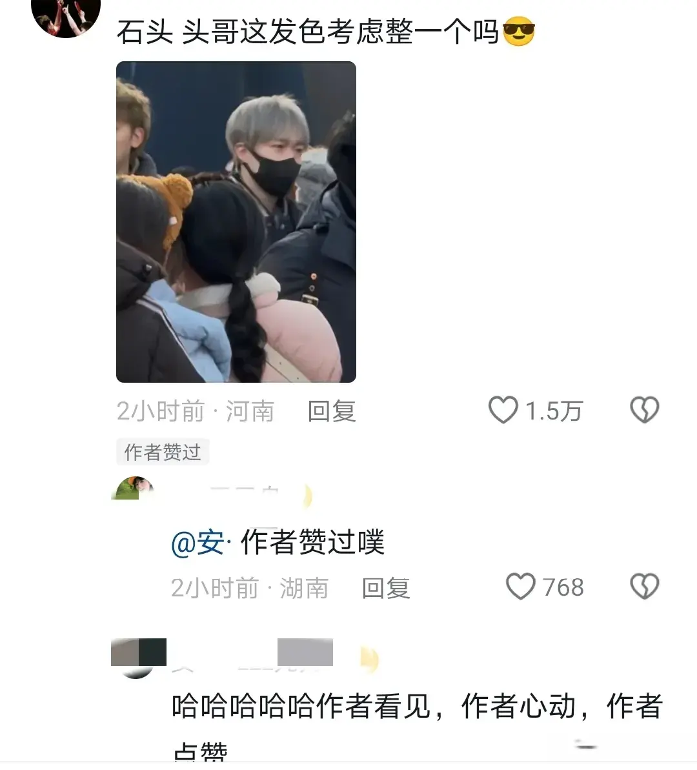Tap the moon badge beside the third username
697x770 pixels.
(x=369, y=658)
